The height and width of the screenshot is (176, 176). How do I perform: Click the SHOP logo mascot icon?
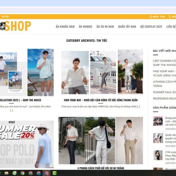[x=2, y=26]
